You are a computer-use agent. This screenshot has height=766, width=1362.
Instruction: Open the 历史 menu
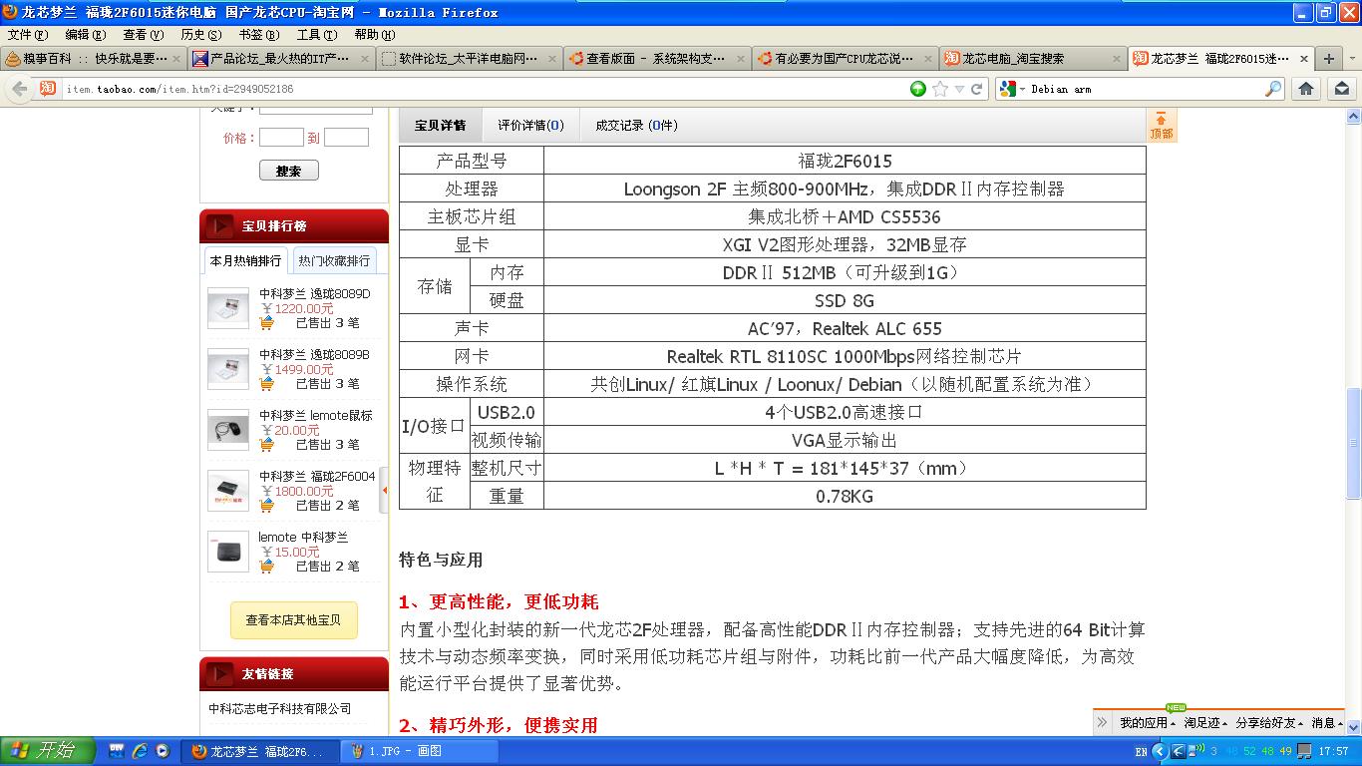coord(200,34)
